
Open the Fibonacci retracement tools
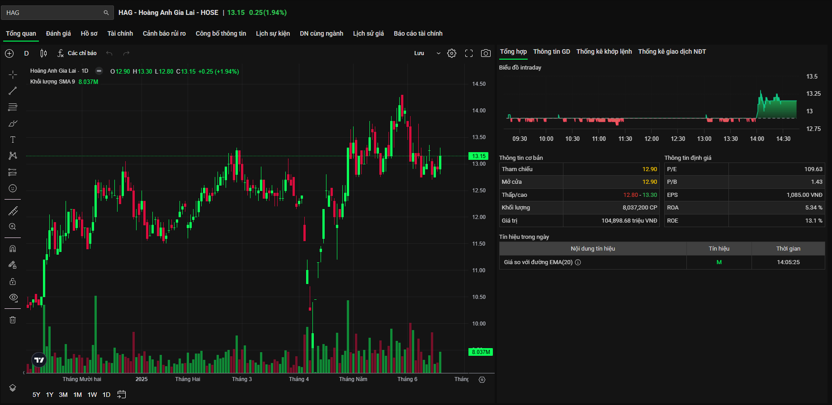(13, 107)
